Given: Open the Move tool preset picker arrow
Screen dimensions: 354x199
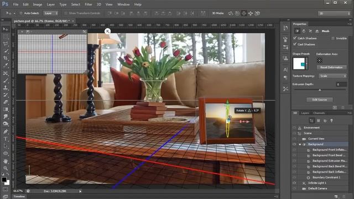Looking at the screenshot, I should 14,13.
